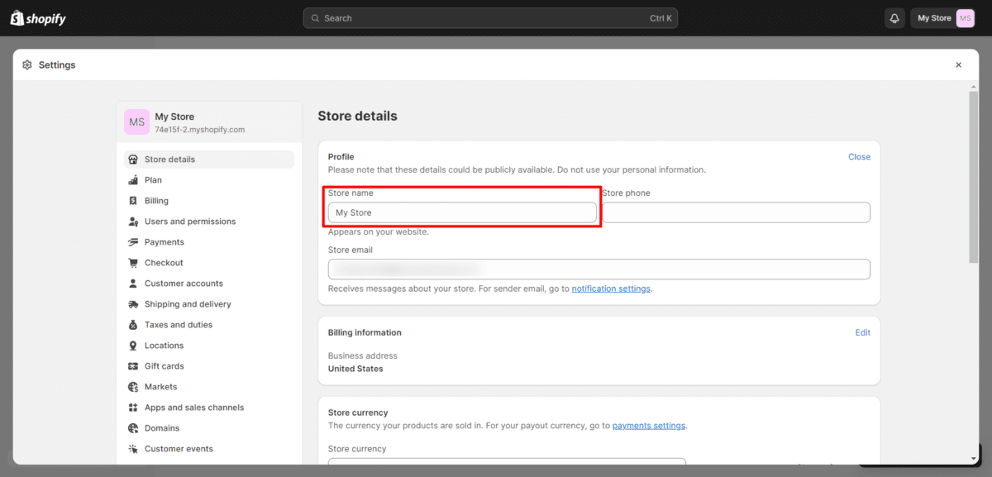The height and width of the screenshot is (477, 992).
Task: Open Apps and sales channels via its icon
Action: [x=134, y=407]
